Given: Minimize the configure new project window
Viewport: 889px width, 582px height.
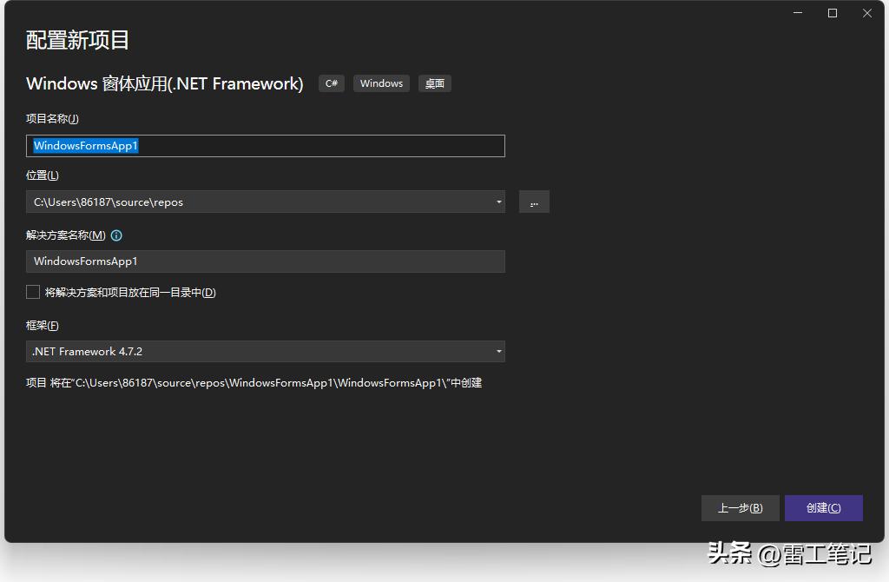Looking at the screenshot, I should coord(797,13).
